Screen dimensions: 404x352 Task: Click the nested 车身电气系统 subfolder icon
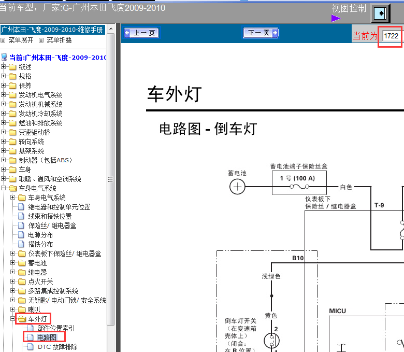click(x=22, y=198)
